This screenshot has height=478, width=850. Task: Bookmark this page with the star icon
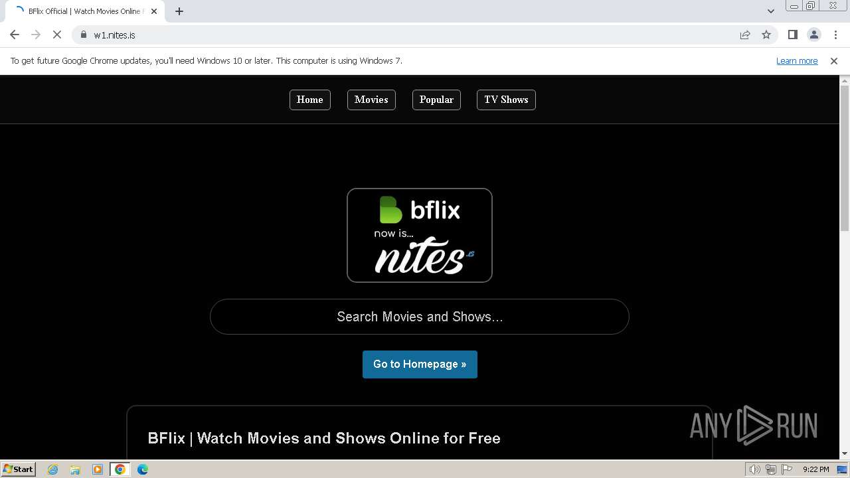point(766,35)
